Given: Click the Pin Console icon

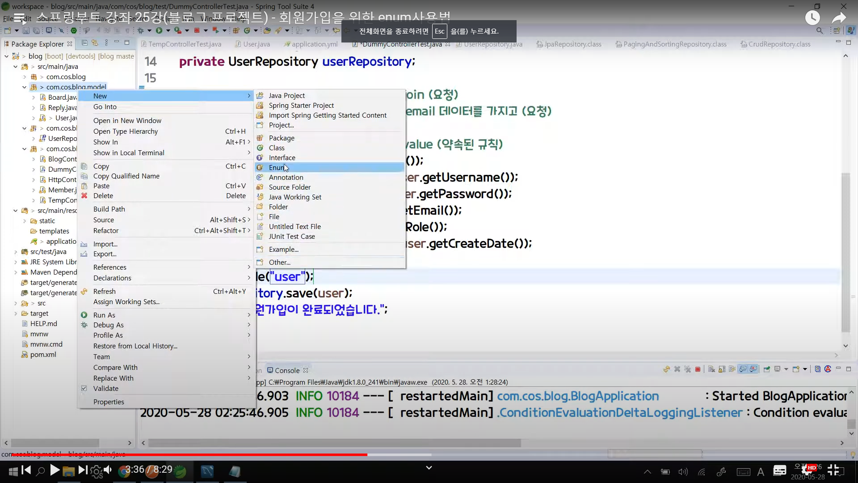Looking at the screenshot, I should (767, 369).
